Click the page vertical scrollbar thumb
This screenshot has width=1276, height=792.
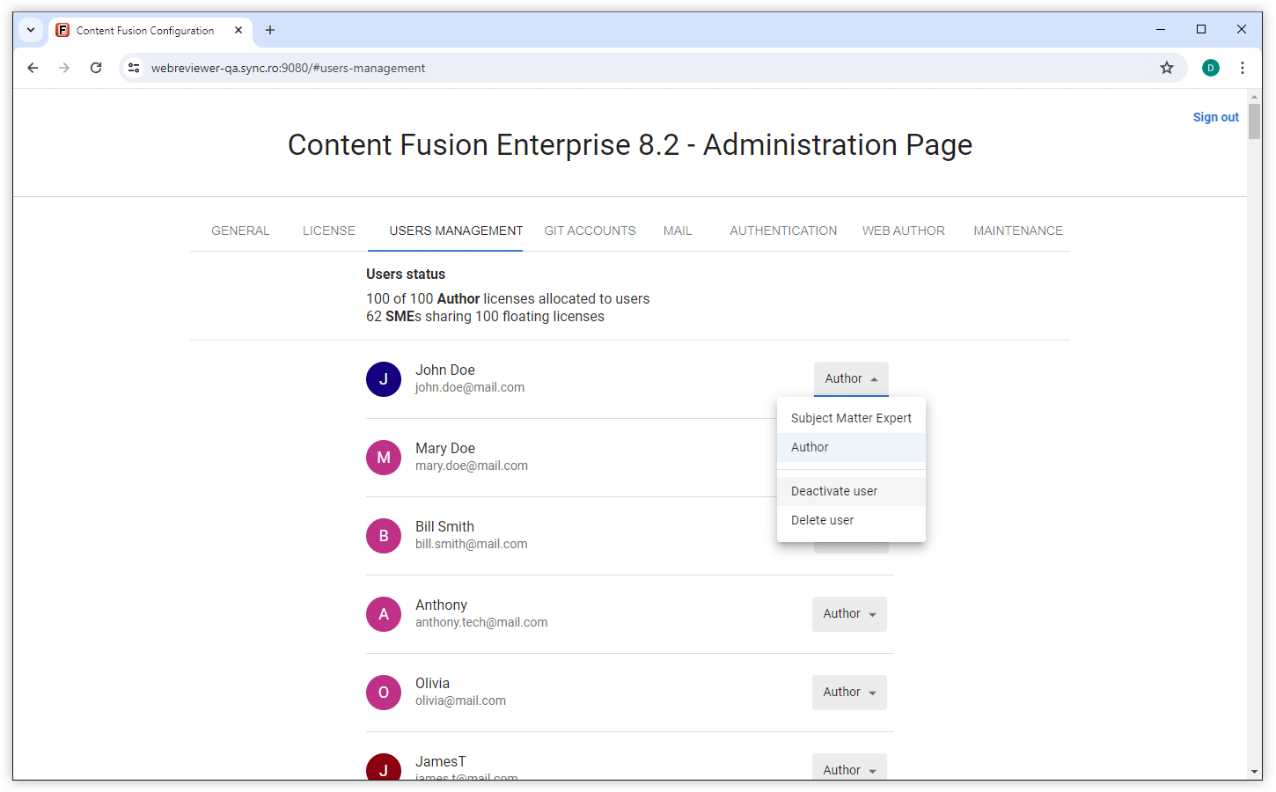pos(1255,121)
